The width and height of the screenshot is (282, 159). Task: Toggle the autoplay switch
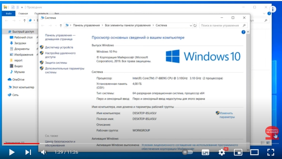click(187, 152)
